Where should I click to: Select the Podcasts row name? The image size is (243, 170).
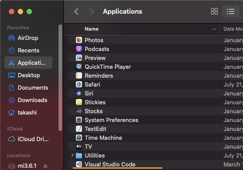97,49
